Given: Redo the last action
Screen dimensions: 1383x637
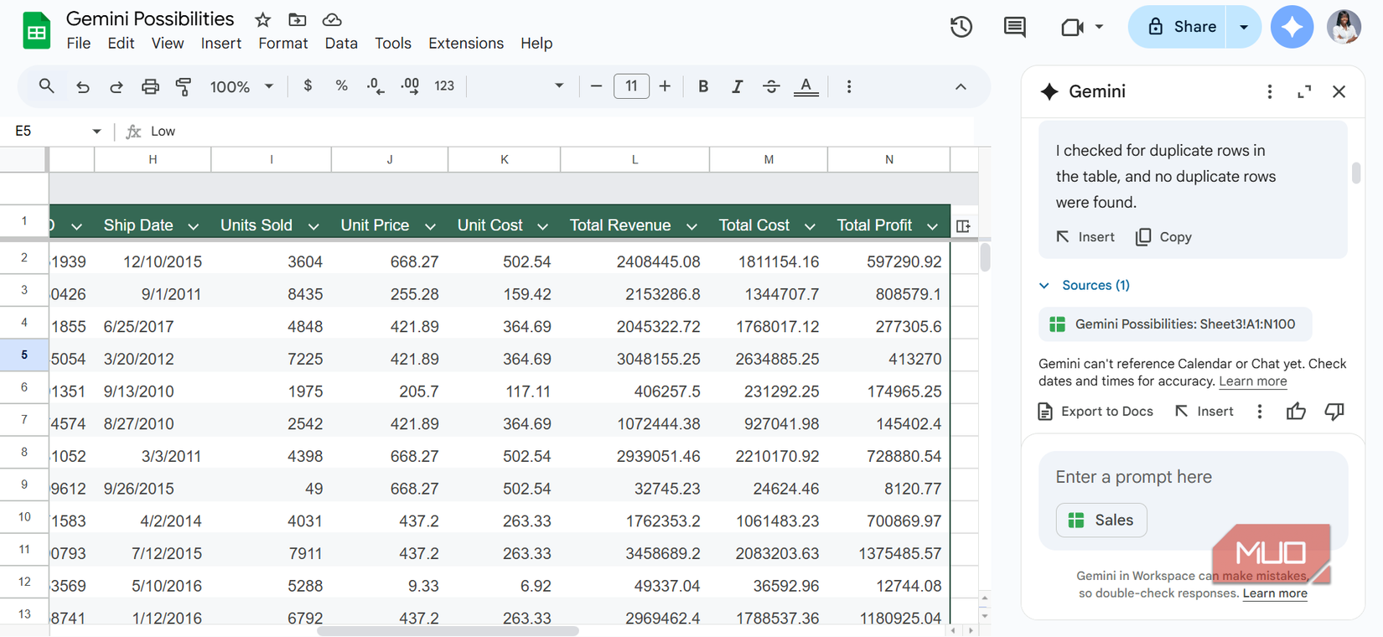Looking at the screenshot, I should (x=117, y=86).
